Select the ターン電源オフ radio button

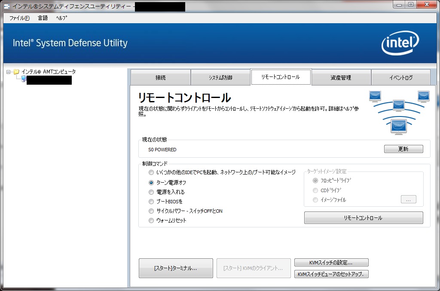coord(151,183)
